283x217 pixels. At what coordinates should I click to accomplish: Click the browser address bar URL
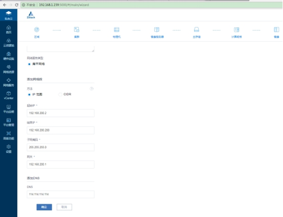tap(64, 5)
